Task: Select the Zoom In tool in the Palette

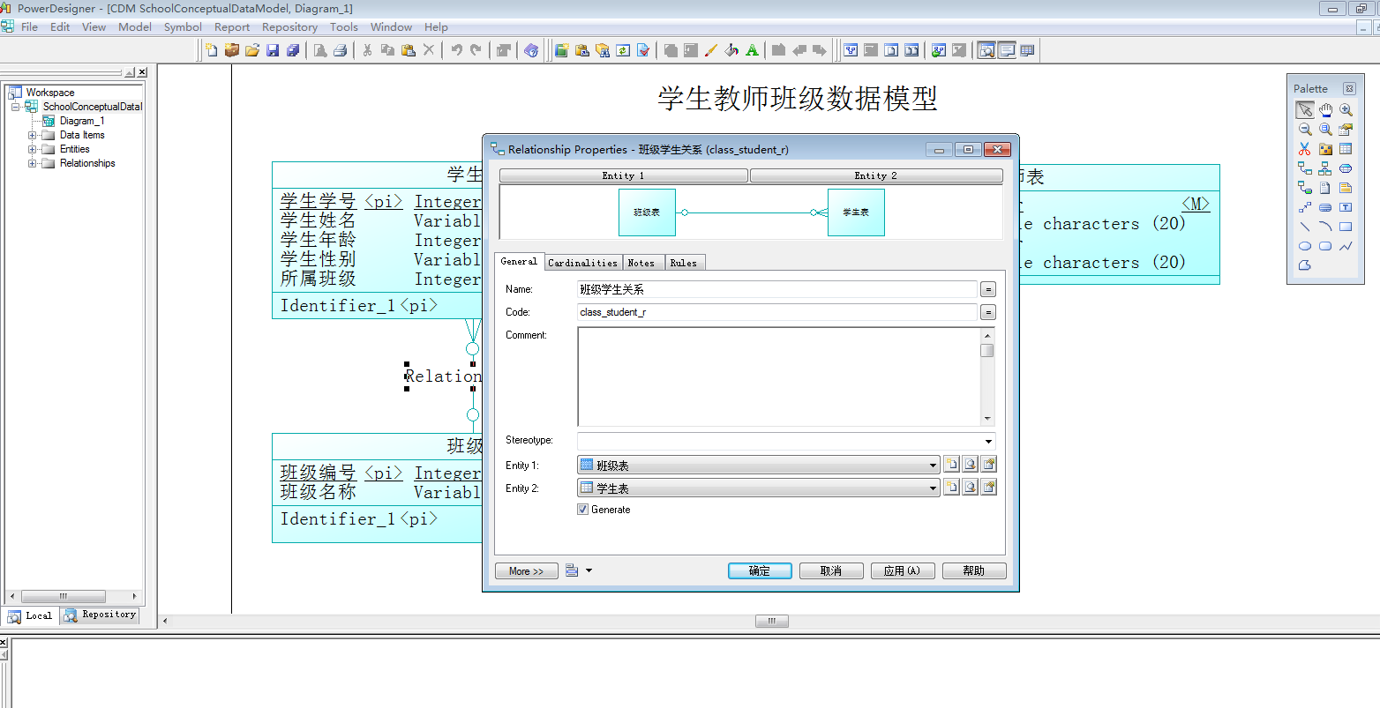Action: (1346, 109)
